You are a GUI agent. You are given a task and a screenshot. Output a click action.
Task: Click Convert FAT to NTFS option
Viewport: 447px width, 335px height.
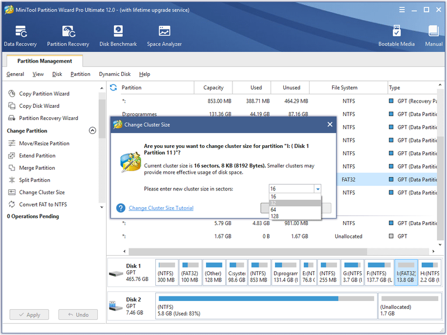(43, 204)
